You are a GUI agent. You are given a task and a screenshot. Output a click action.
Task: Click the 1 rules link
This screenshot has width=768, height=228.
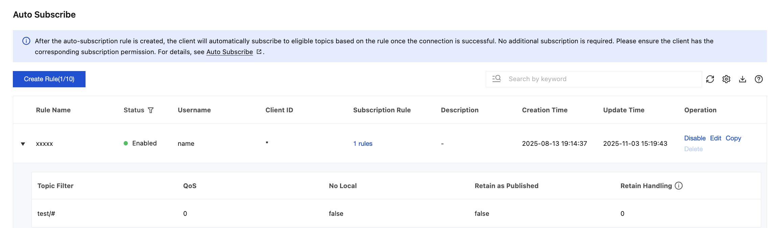[362, 144]
